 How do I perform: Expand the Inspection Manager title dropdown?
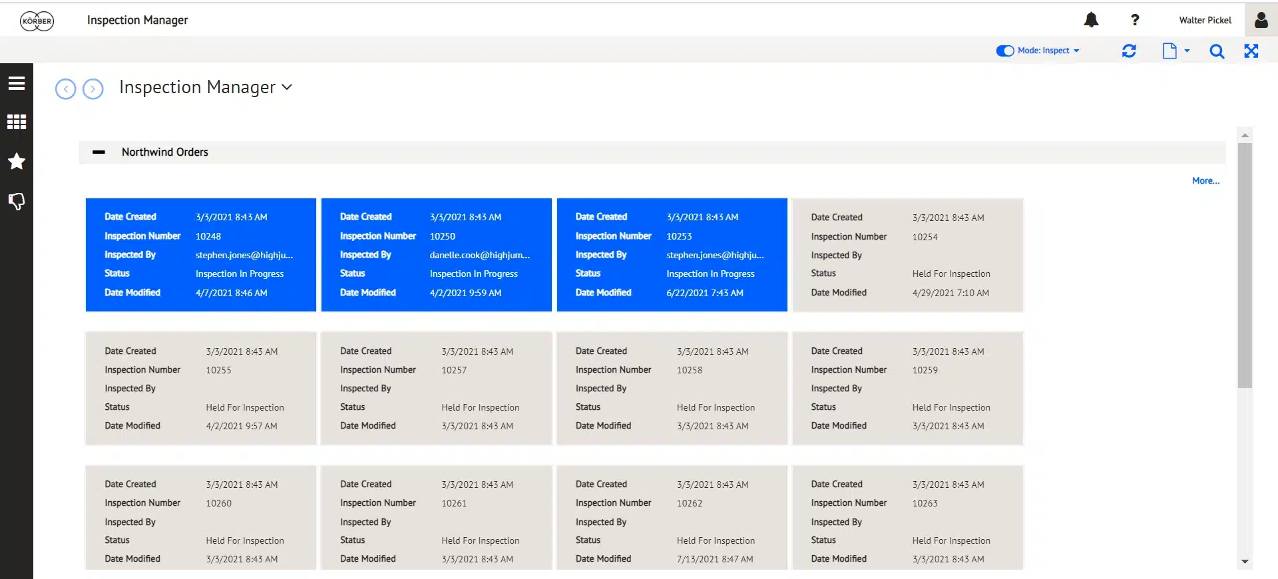point(287,87)
